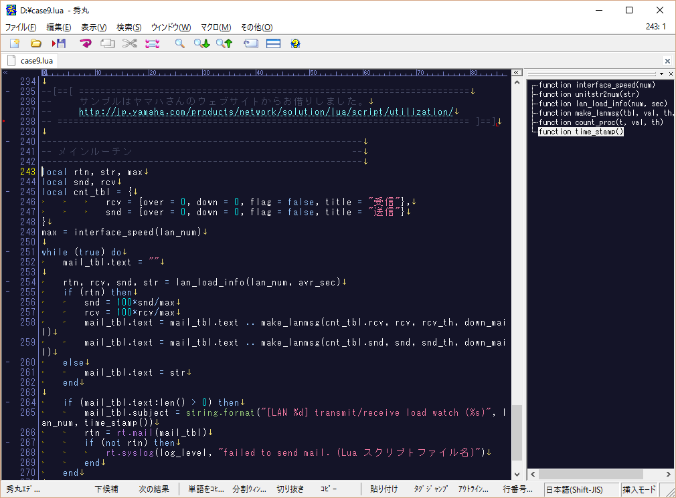Open the outline panel dropdown arrow

pos(661,73)
